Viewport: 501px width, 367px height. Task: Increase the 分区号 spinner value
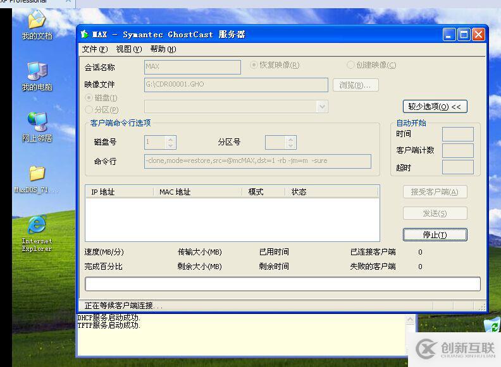click(x=290, y=139)
